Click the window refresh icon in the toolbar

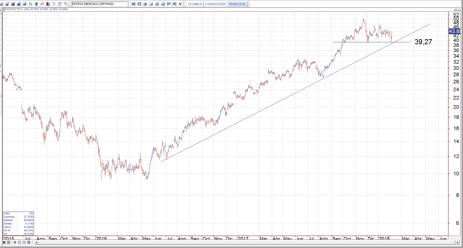coord(139,4)
